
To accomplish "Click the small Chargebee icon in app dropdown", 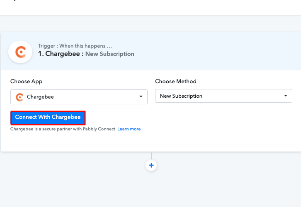I will (x=19, y=97).
